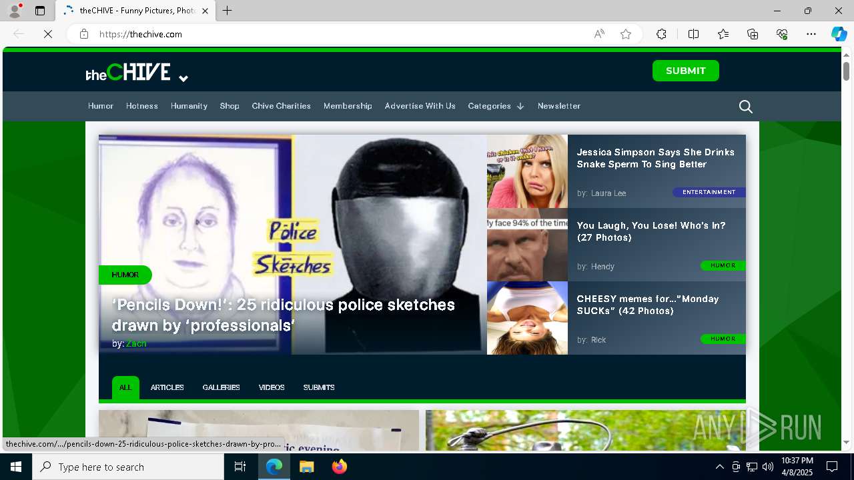Open the notifications center icon

click(x=832, y=467)
